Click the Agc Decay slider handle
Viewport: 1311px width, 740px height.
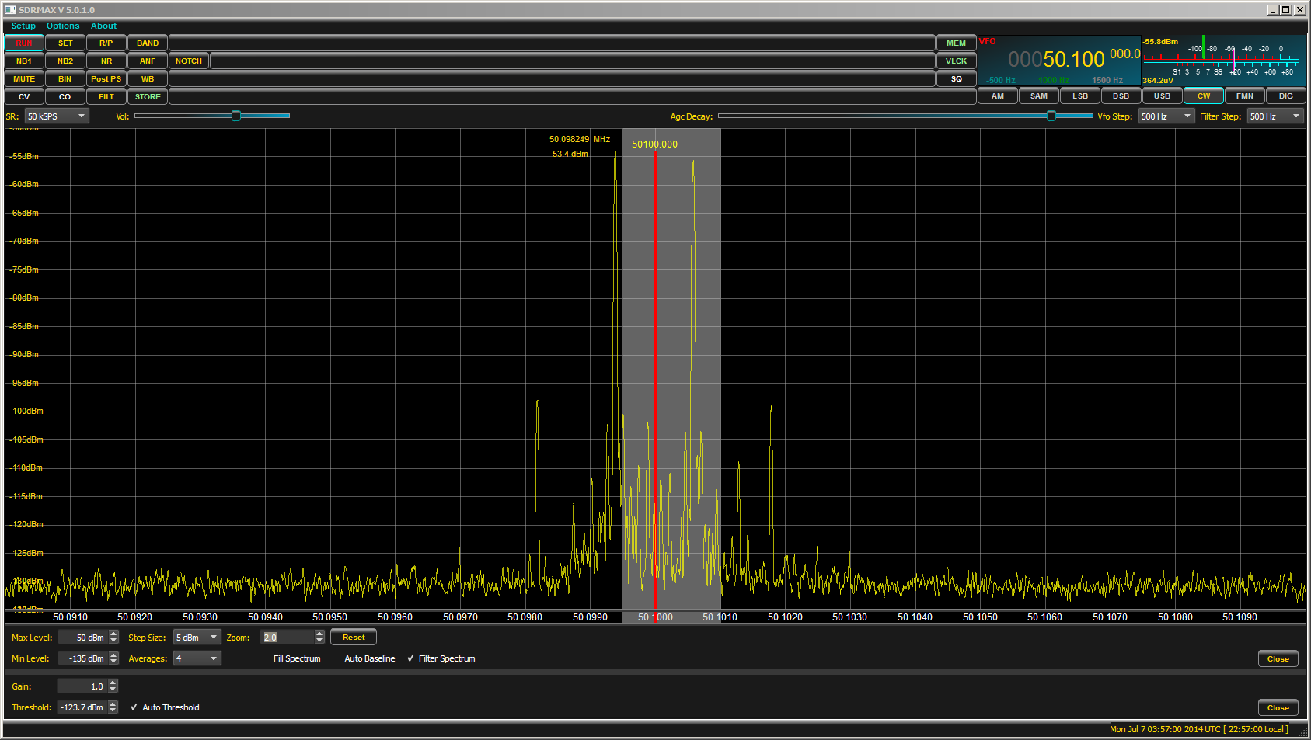(1051, 116)
